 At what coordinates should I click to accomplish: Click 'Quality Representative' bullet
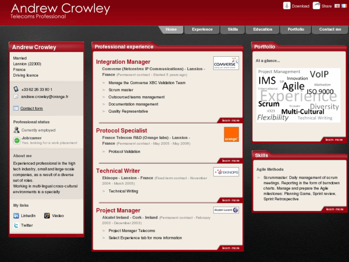[x=128, y=111]
